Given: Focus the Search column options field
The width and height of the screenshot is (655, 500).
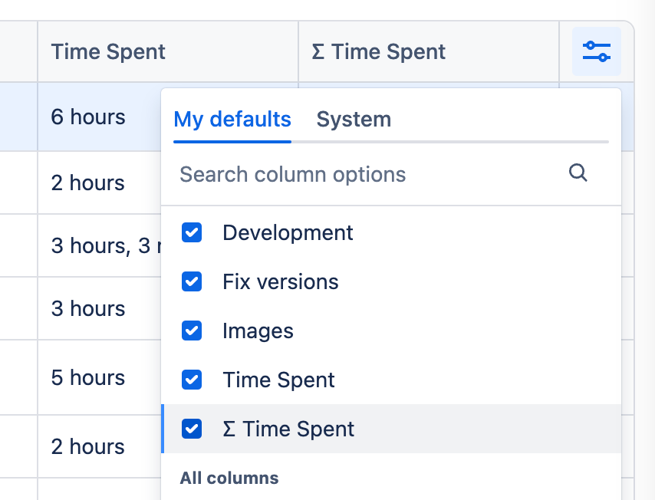Looking at the screenshot, I should 368,174.
